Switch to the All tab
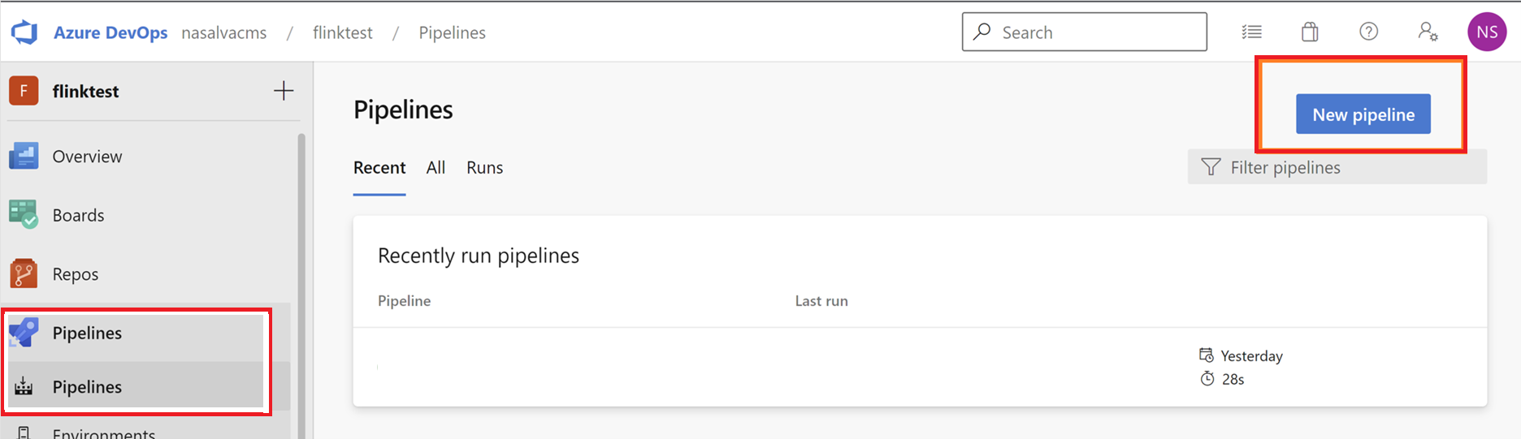The width and height of the screenshot is (1521, 439). click(435, 167)
